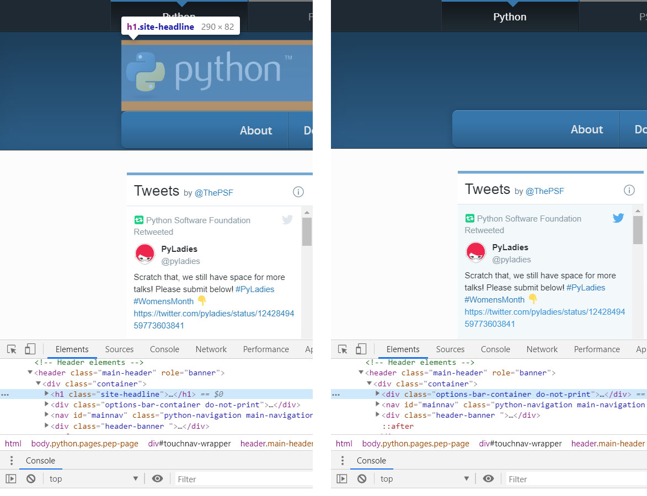
Task: Click the Twitter info icon in right Tweets widget
Action: click(629, 190)
